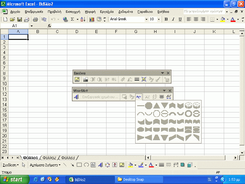Open the Δεδομένα menu
Screen dimensions: 245x184
[x=126, y=12]
